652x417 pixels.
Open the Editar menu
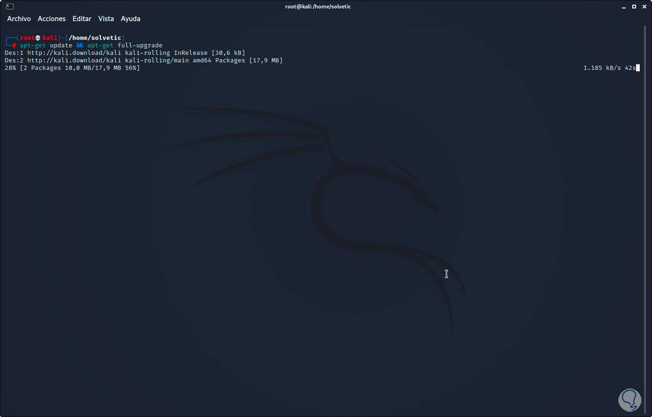pos(82,19)
